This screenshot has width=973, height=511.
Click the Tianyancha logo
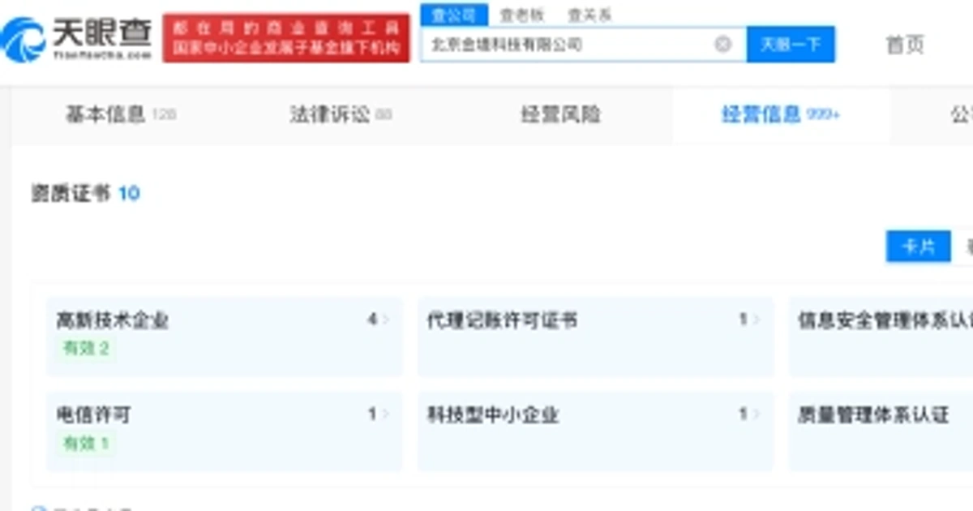coord(77,39)
